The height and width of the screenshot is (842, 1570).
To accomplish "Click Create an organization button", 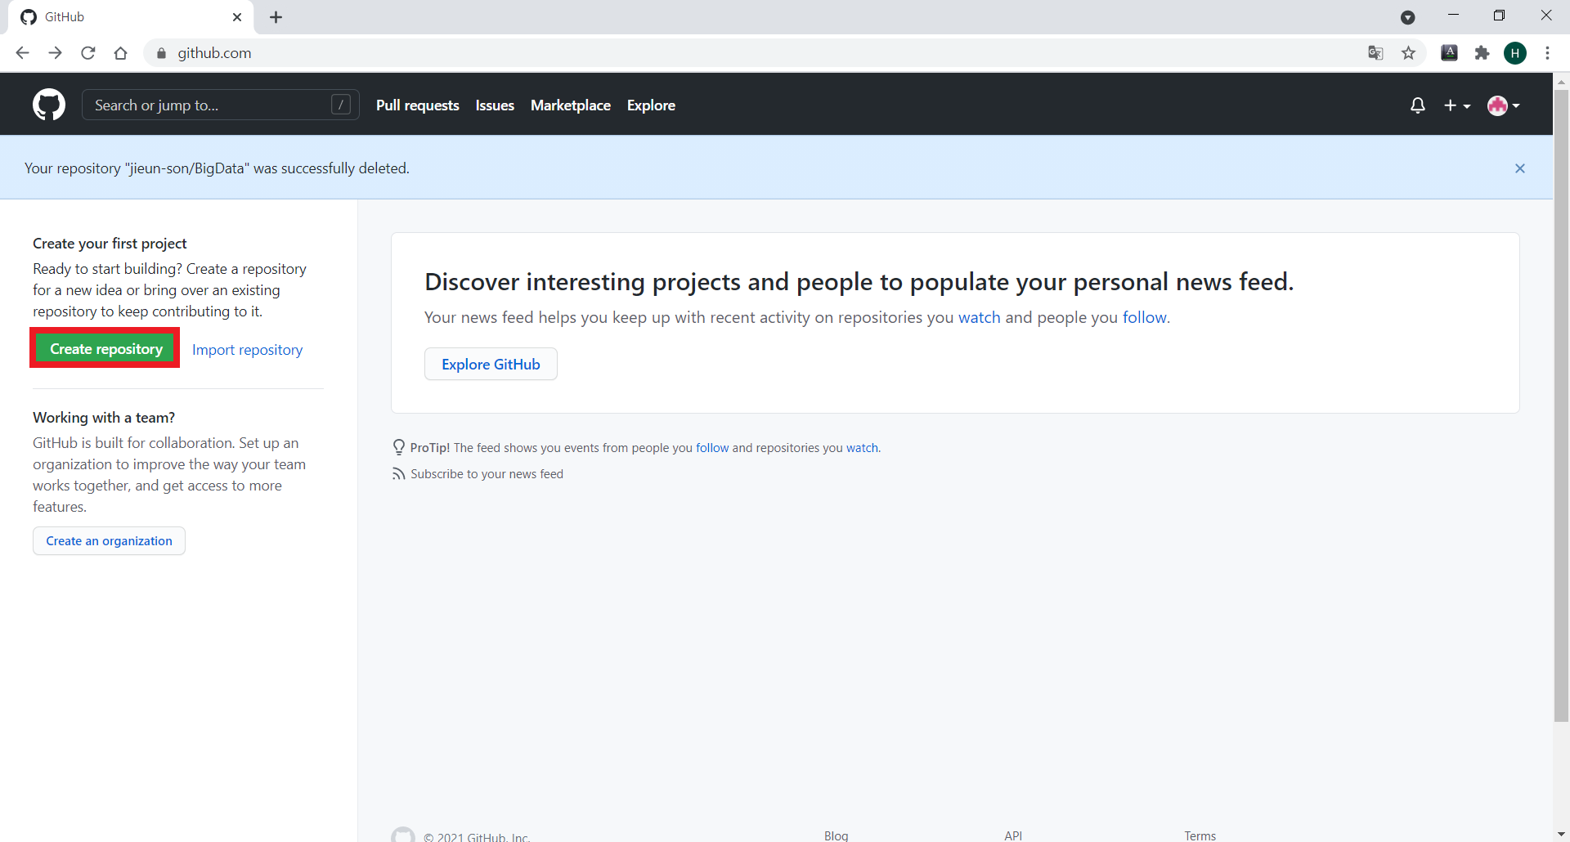I will tap(109, 541).
